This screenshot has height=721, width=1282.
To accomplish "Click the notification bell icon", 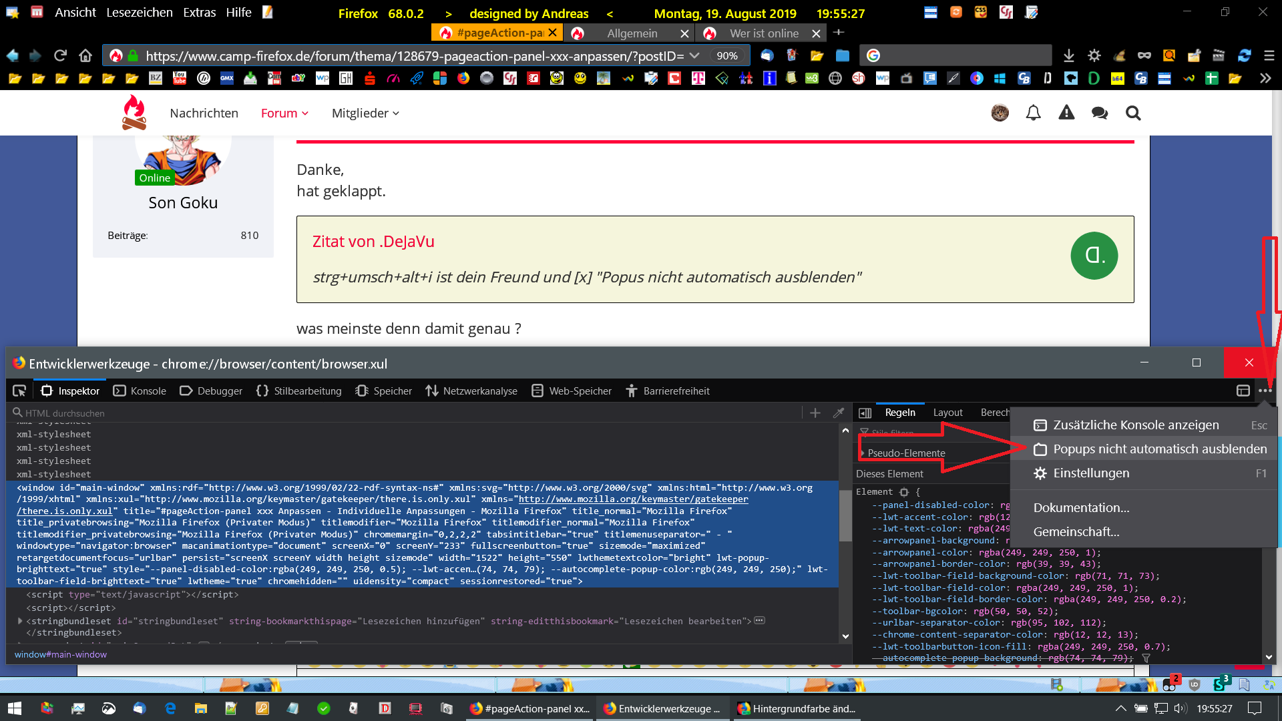I will tap(1033, 113).
